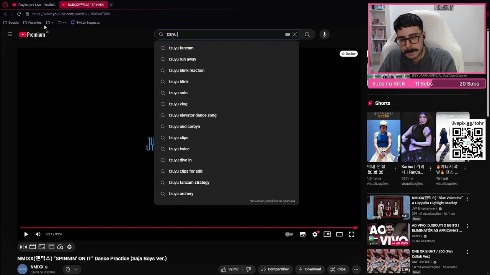
Task: Open the Opera menu icon
Action: (x=5, y=5)
